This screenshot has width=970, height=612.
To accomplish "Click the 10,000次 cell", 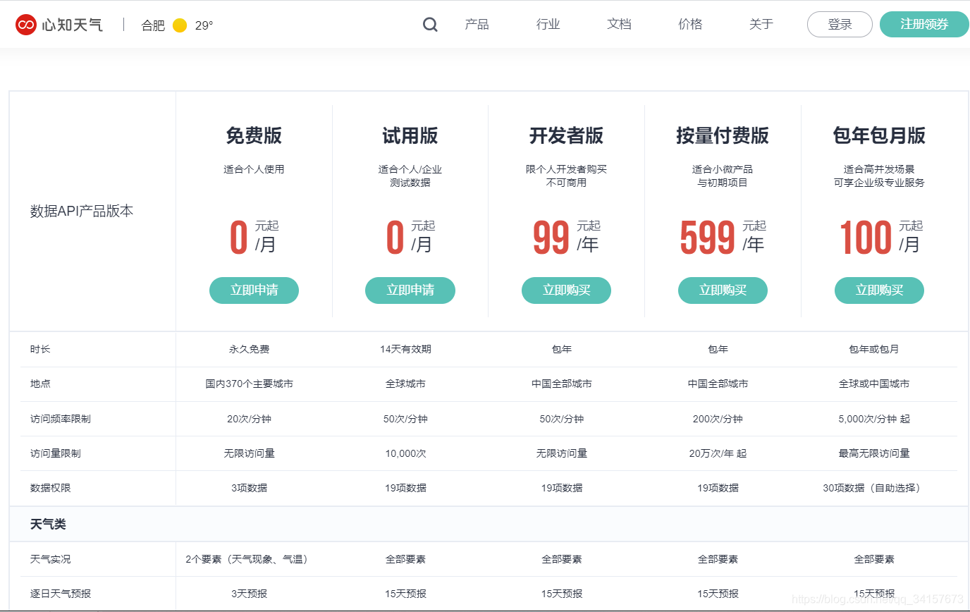I will tap(405, 453).
